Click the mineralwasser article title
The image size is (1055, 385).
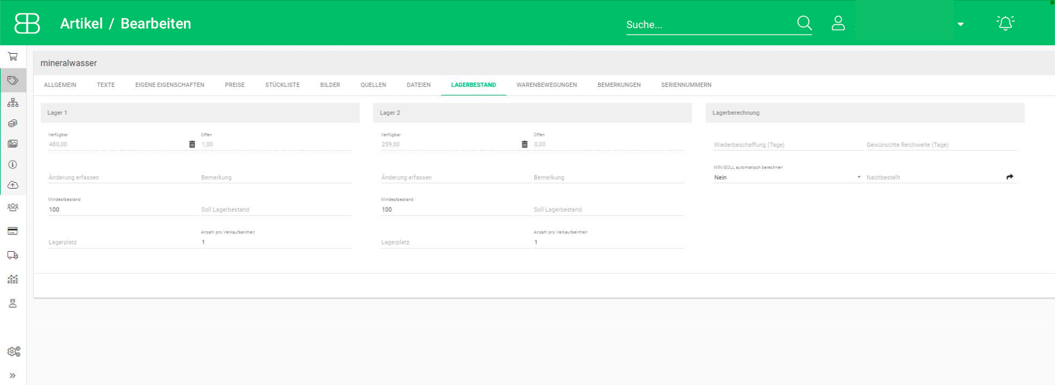point(69,63)
